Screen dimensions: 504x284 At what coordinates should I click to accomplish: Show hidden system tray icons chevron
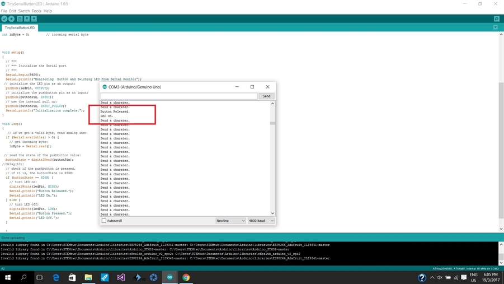(432, 277)
